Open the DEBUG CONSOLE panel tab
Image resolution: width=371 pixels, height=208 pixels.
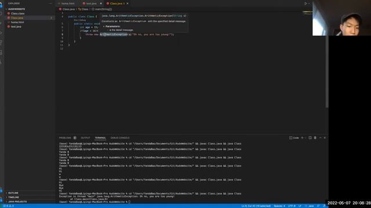pyautogui.click(x=120, y=138)
